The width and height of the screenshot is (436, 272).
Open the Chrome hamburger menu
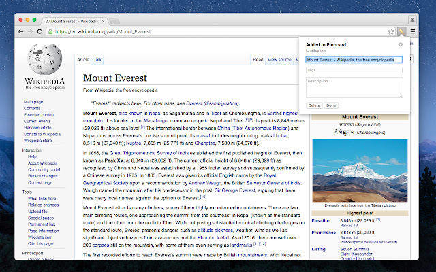coord(413,31)
